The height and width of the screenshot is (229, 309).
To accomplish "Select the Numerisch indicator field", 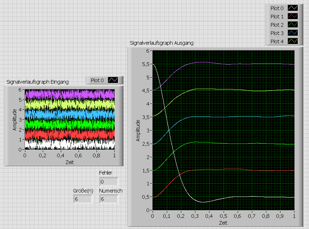I will tap(109, 199).
